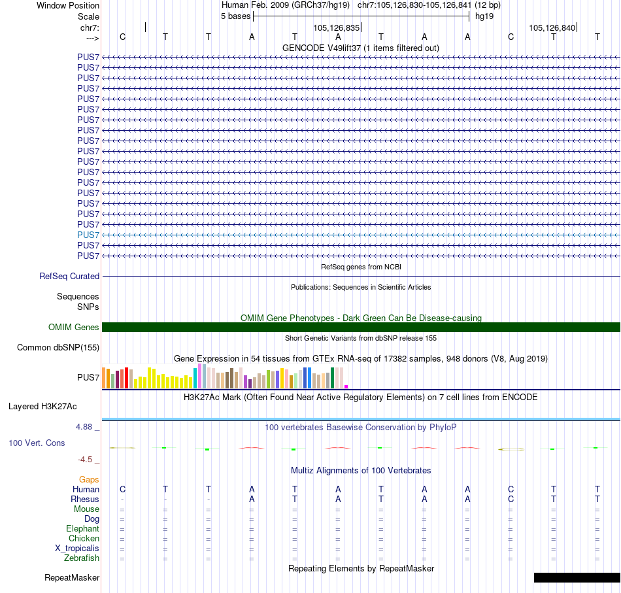The width and height of the screenshot is (621, 593).
Task: Click the Chicken species label
Action: click(84, 538)
